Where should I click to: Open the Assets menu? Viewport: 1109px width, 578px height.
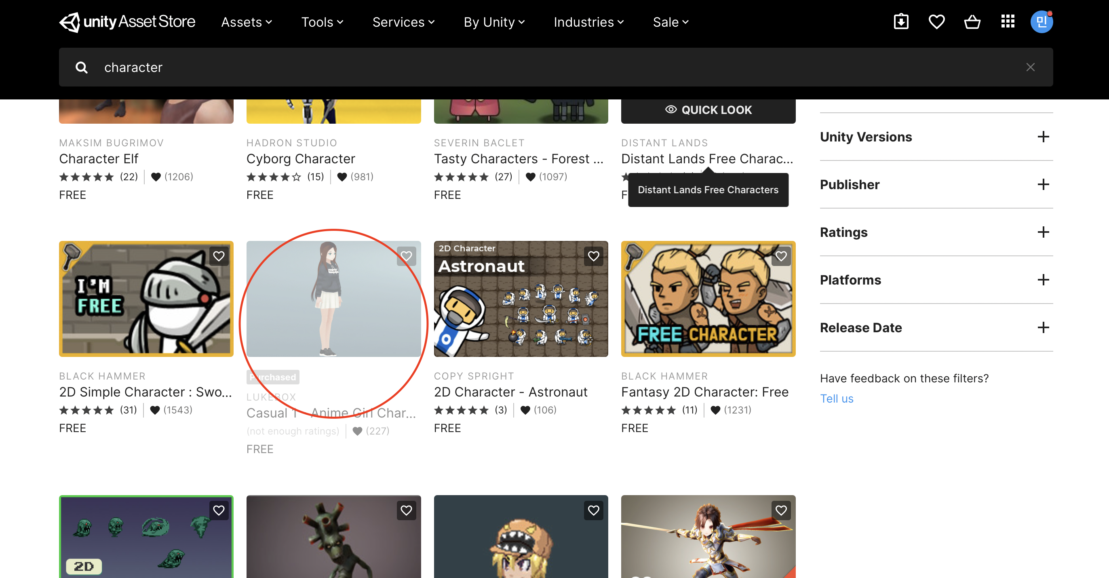pos(246,22)
